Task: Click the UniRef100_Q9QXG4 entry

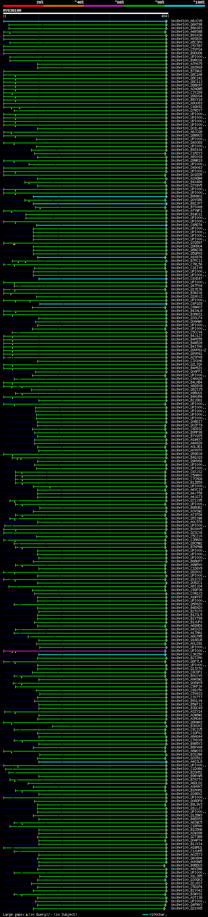Action: click(x=186, y=96)
